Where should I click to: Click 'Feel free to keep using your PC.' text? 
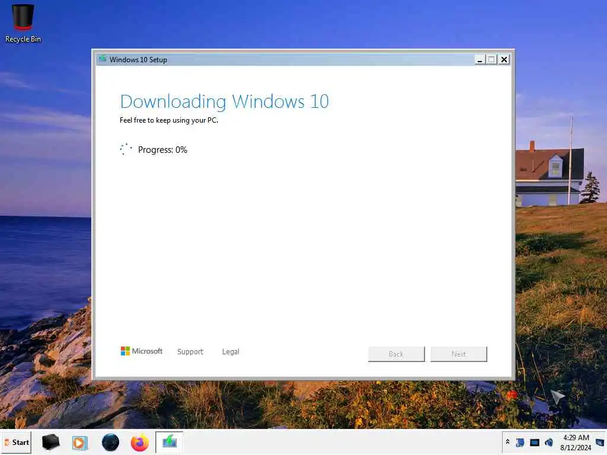[x=169, y=120]
